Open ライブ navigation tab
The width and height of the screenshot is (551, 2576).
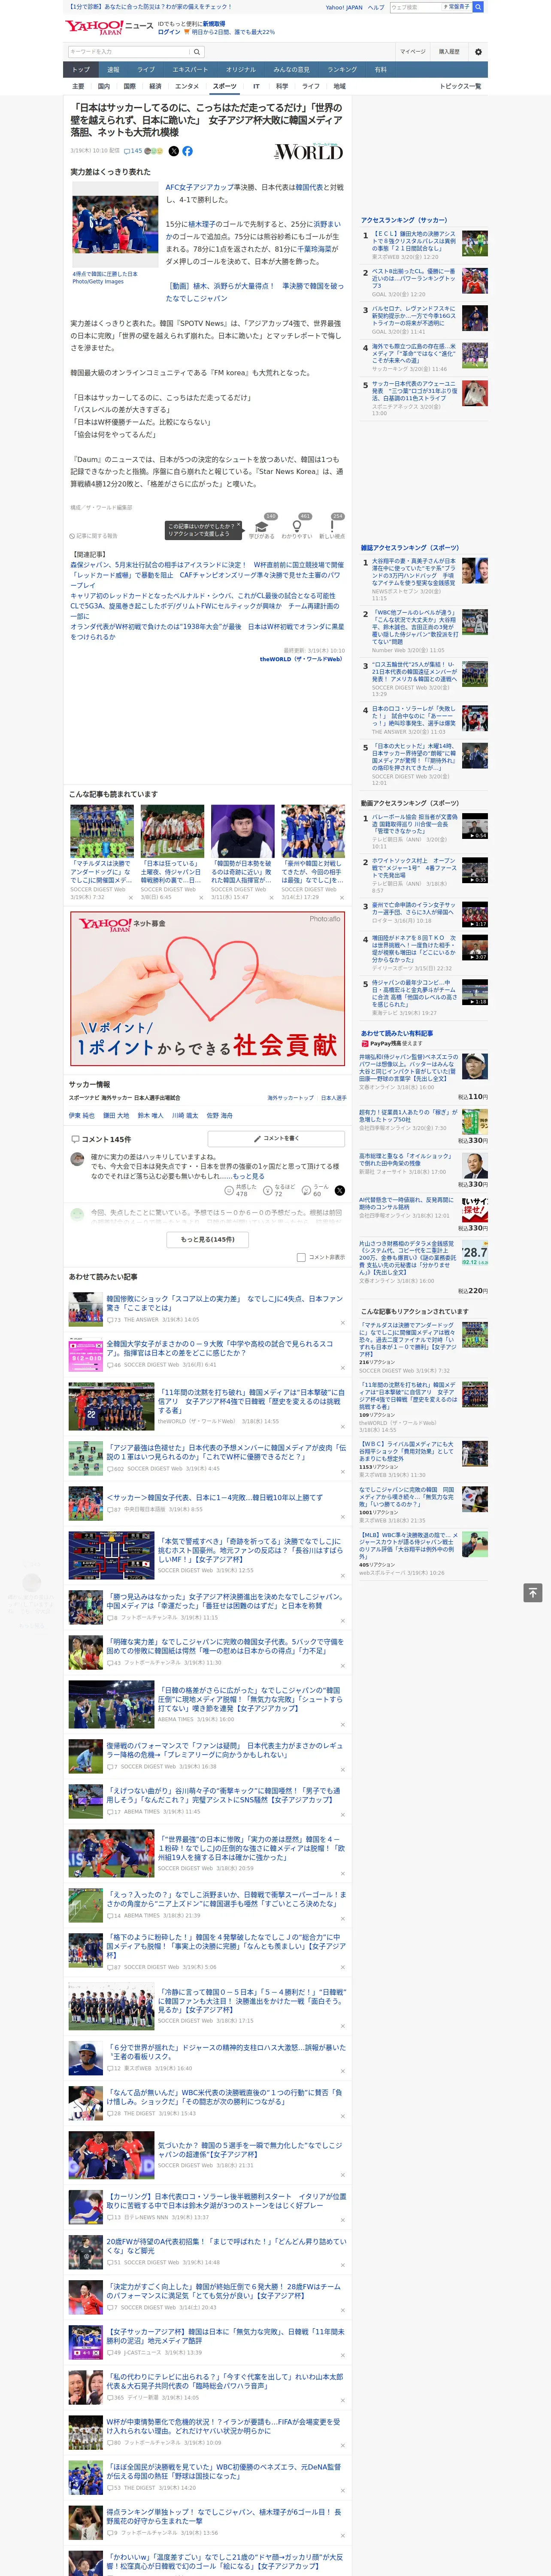click(146, 70)
